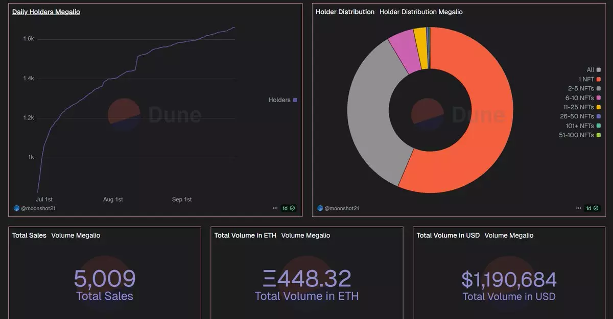Toggle the Holders series in the line chart legend
Image resolution: width=613 pixels, height=319 pixels.
[282, 100]
